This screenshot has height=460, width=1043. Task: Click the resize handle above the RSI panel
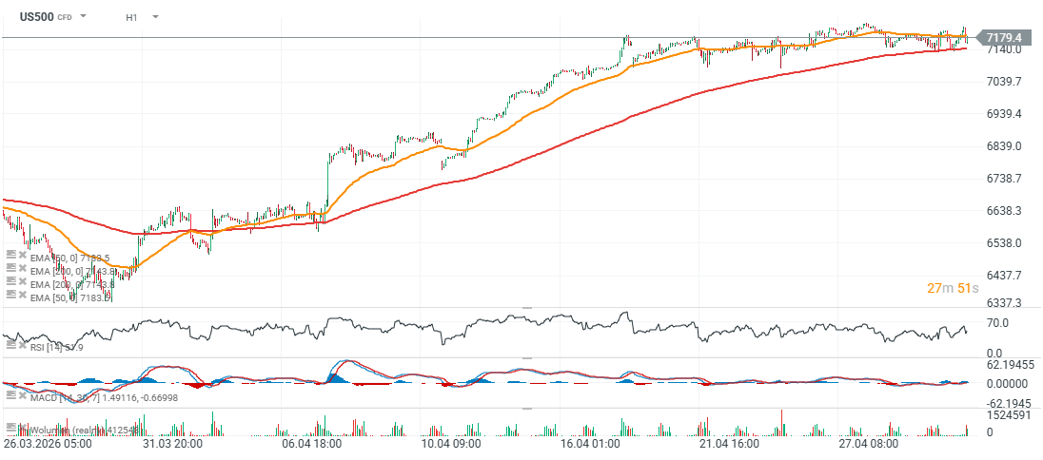(526, 308)
